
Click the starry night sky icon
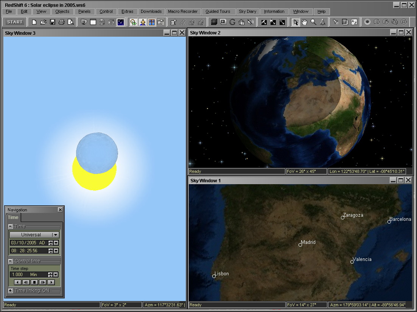120,22
